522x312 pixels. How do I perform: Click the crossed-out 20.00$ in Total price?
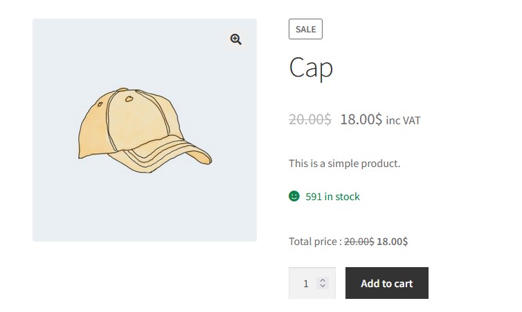click(359, 242)
